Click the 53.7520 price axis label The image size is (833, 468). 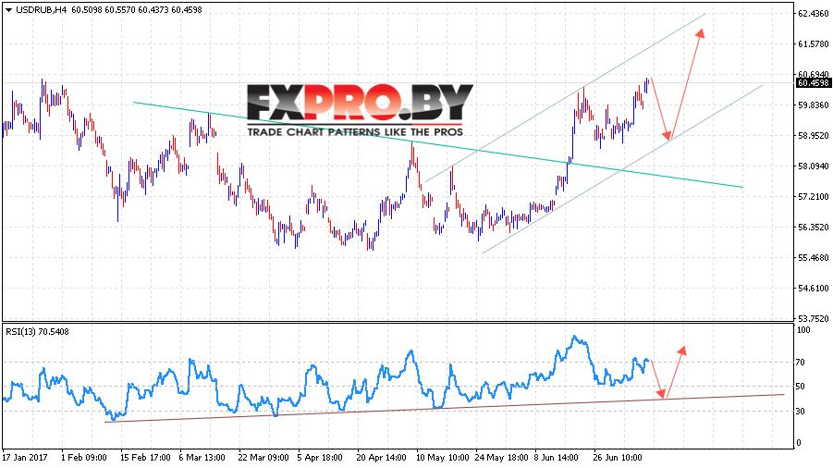pos(813,319)
